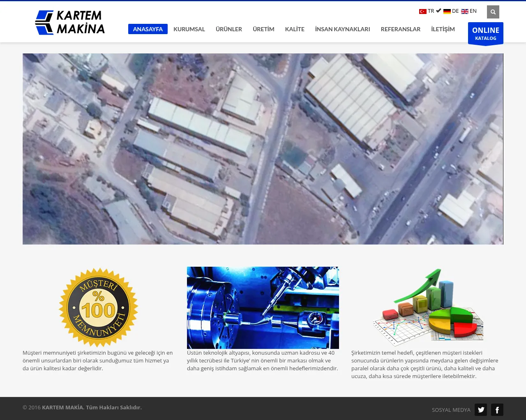Select the CNC machine thumbnail

(x=263, y=307)
